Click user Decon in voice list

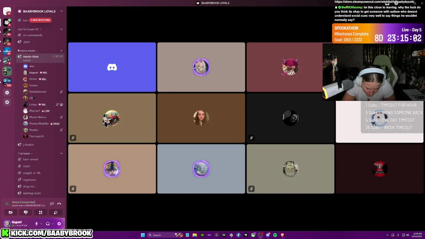click(x=43, y=79)
